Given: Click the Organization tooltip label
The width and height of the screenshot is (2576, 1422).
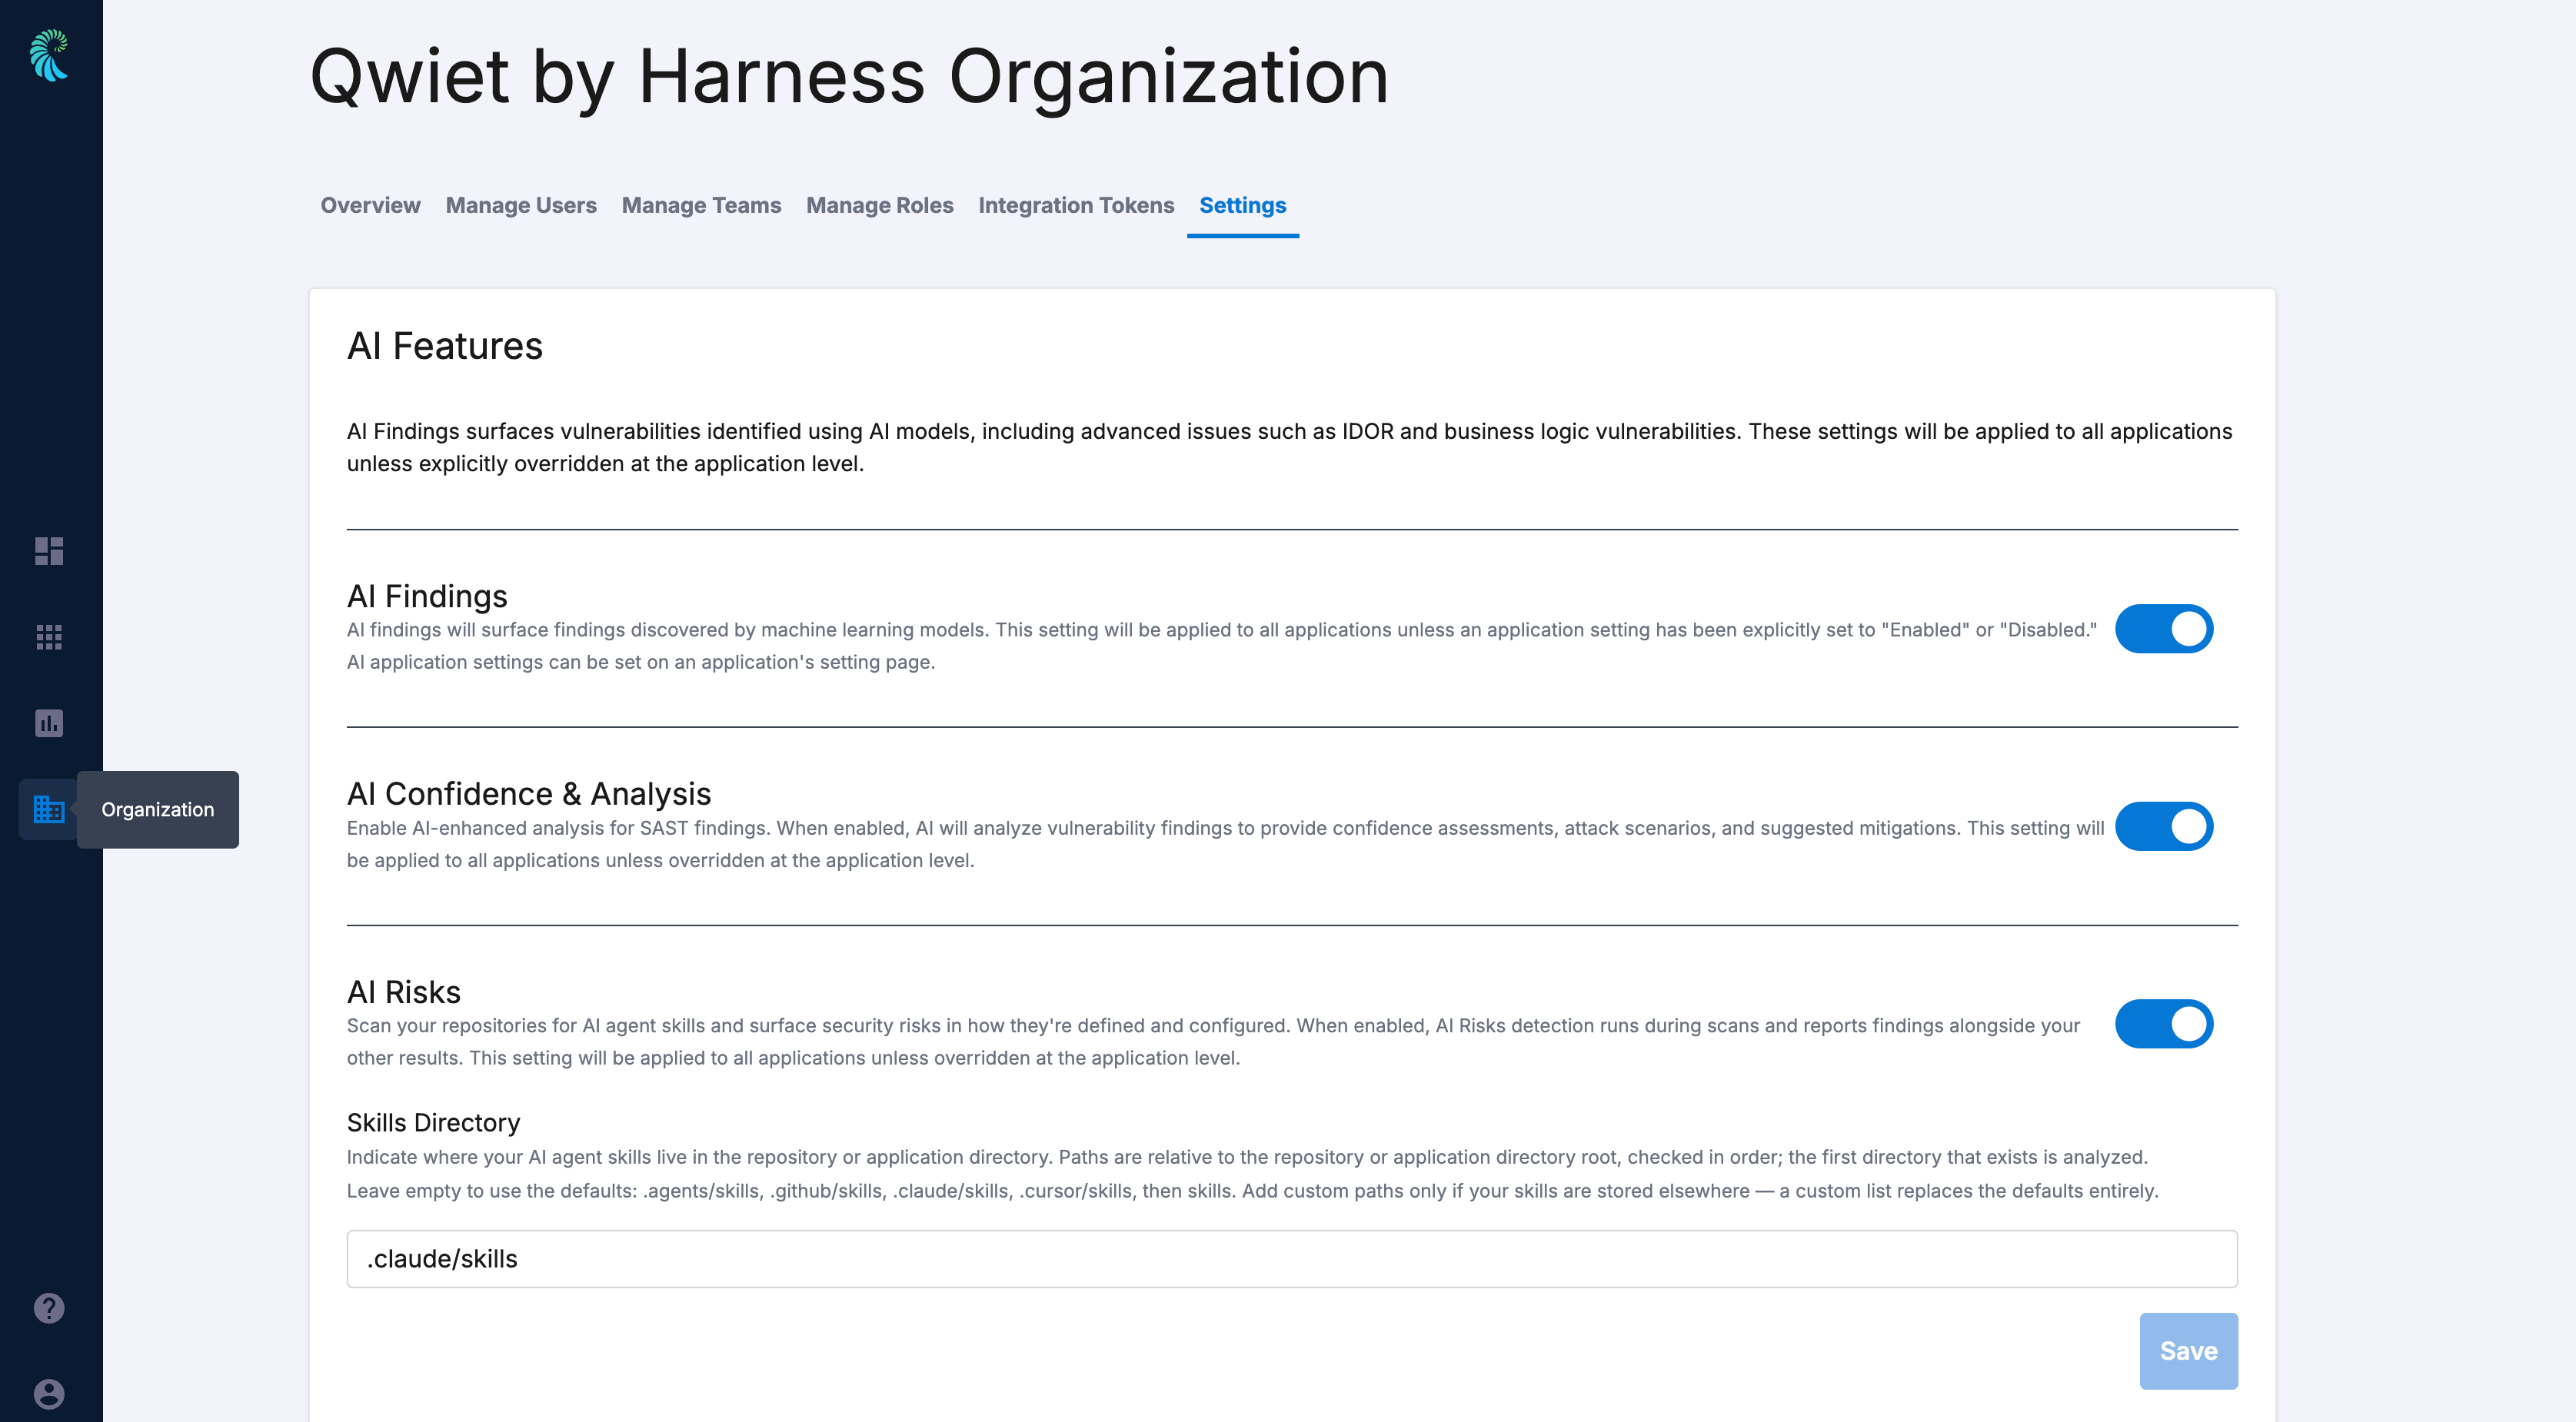Looking at the screenshot, I should click(x=158, y=809).
